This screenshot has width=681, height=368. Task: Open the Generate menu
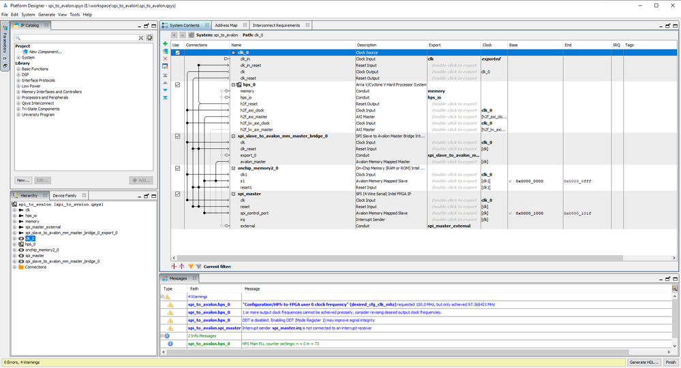(46, 14)
